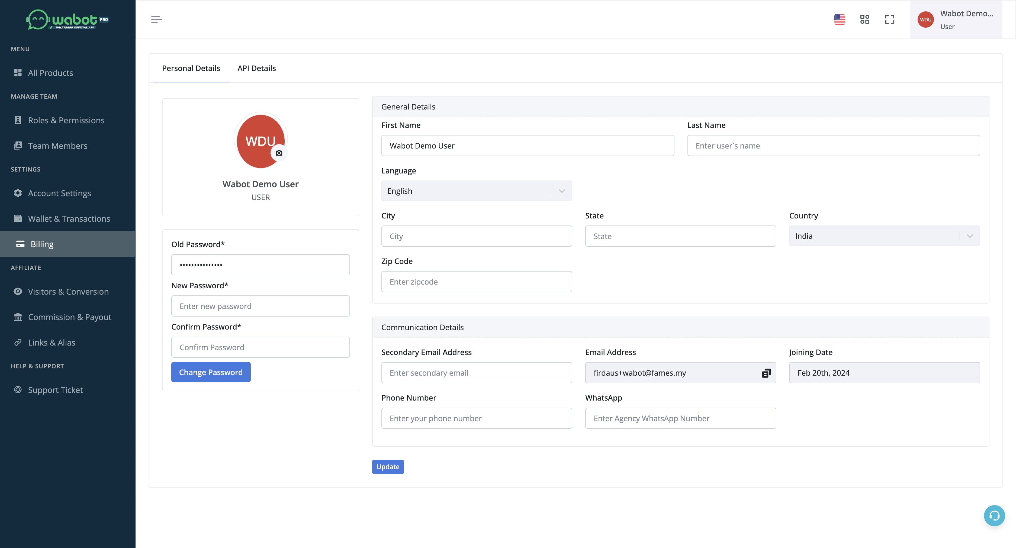Click the All Products grid icon
The image size is (1016, 548).
tap(18, 73)
